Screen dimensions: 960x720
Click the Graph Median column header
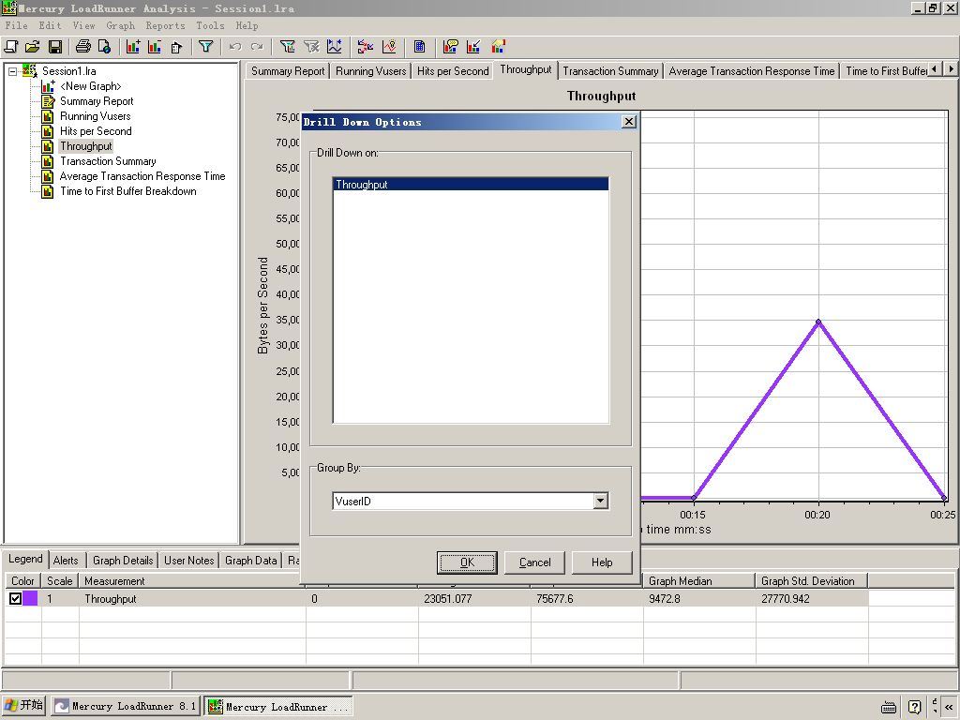point(699,581)
